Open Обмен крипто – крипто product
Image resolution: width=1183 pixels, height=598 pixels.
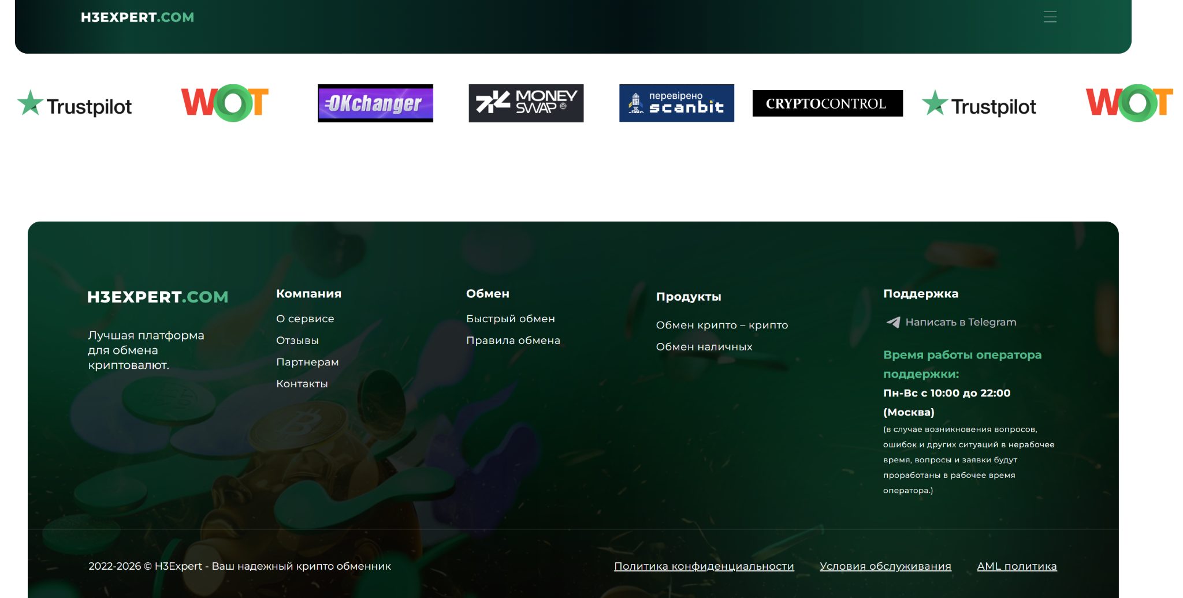pos(722,325)
